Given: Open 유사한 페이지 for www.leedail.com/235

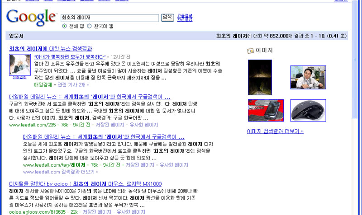Looking at the screenshot, I should pyautogui.click(x=144, y=125).
